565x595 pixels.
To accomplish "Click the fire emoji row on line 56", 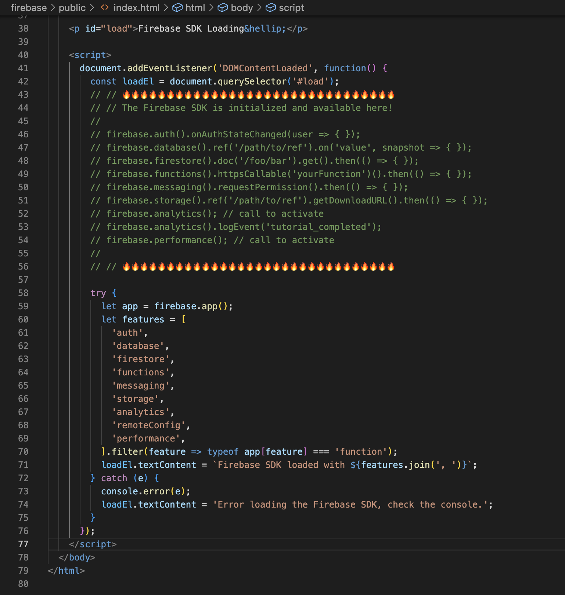I will 259,267.
